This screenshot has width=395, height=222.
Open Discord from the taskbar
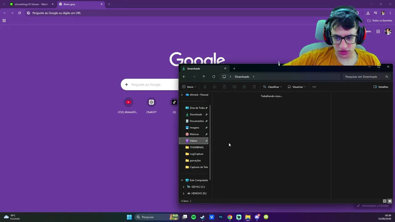tap(257, 217)
